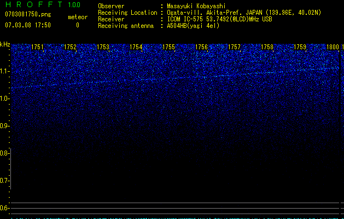This screenshot has width=344, height=219.
Task: Select the file name 0703081750.png
Action: pos(28,14)
